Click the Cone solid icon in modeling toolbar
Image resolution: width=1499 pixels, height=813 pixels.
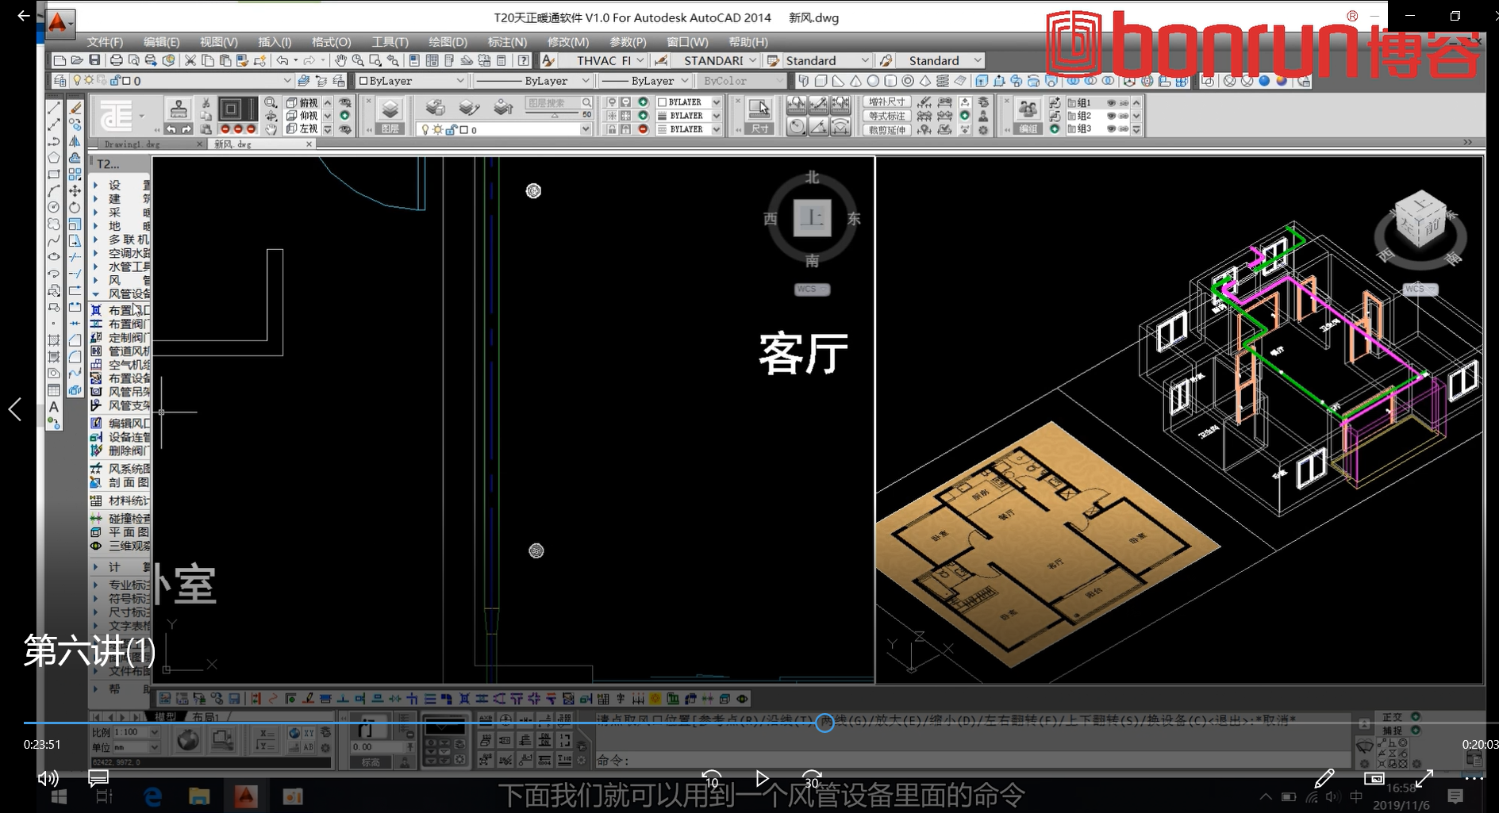tap(855, 81)
